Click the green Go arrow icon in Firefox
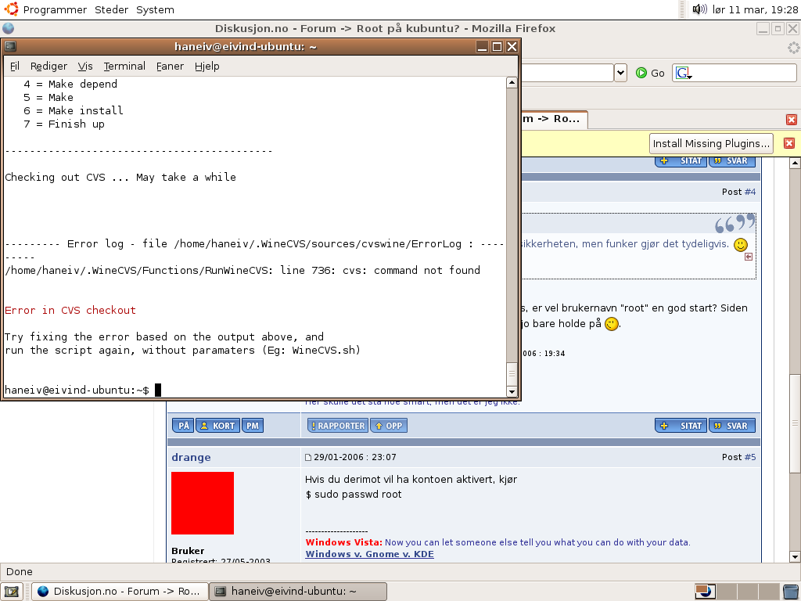The width and height of the screenshot is (801, 601). 641,73
